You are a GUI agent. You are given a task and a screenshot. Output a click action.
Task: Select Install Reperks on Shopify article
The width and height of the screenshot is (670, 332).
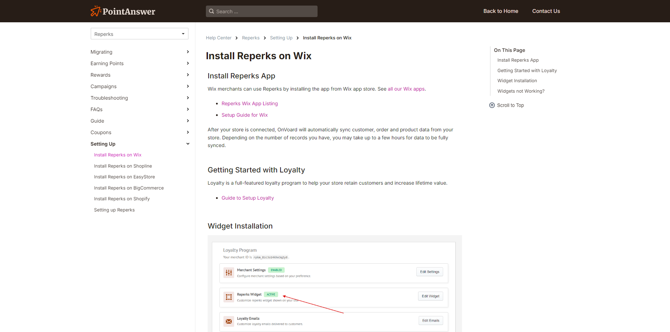(122, 199)
